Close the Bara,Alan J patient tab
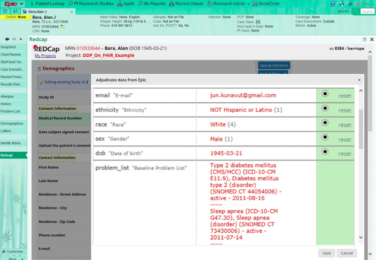 point(72,12)
